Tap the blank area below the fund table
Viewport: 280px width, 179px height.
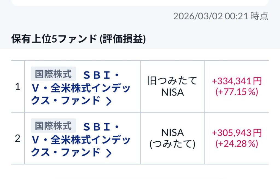pyautogui.click(x=140, y=172)
